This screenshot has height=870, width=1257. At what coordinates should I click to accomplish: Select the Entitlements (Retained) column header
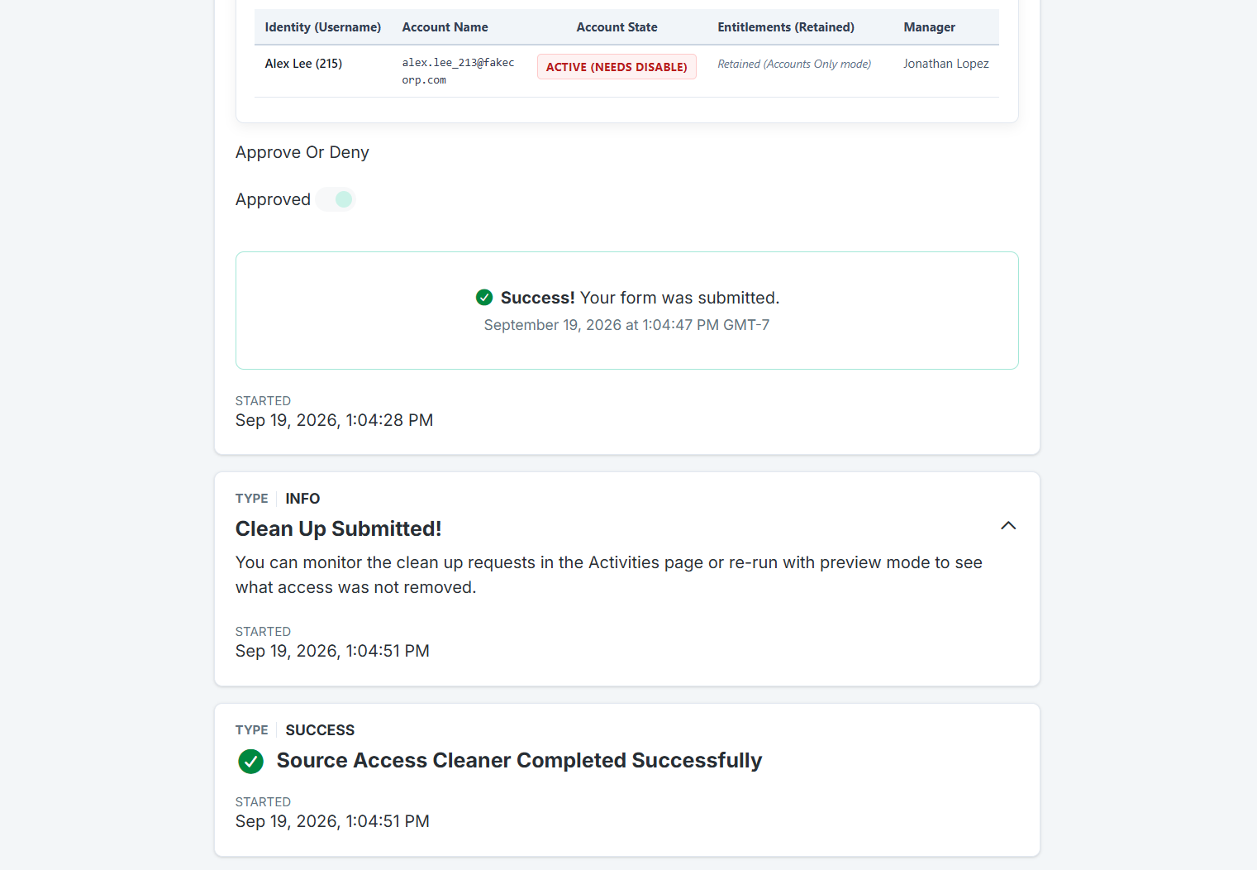(786, 27)
